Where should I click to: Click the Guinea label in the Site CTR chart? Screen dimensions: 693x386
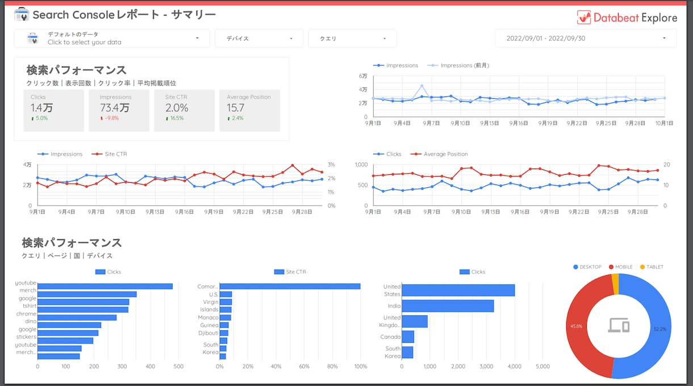pos(209,325)
